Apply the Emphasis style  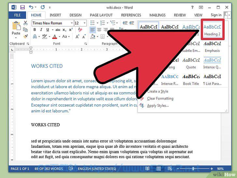click(x=212, y=47)
